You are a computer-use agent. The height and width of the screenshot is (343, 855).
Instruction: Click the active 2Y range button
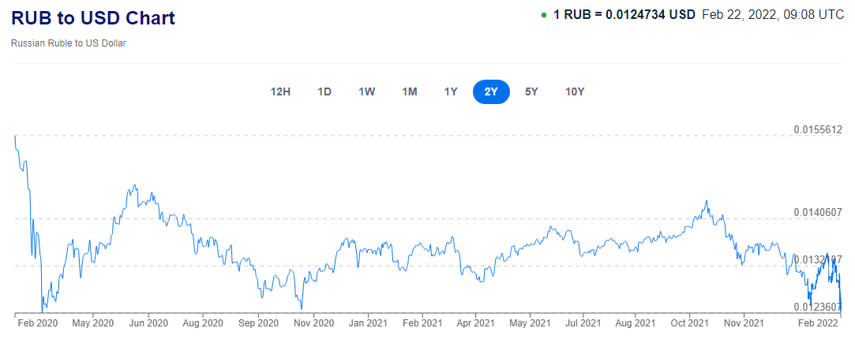point(491,91)
